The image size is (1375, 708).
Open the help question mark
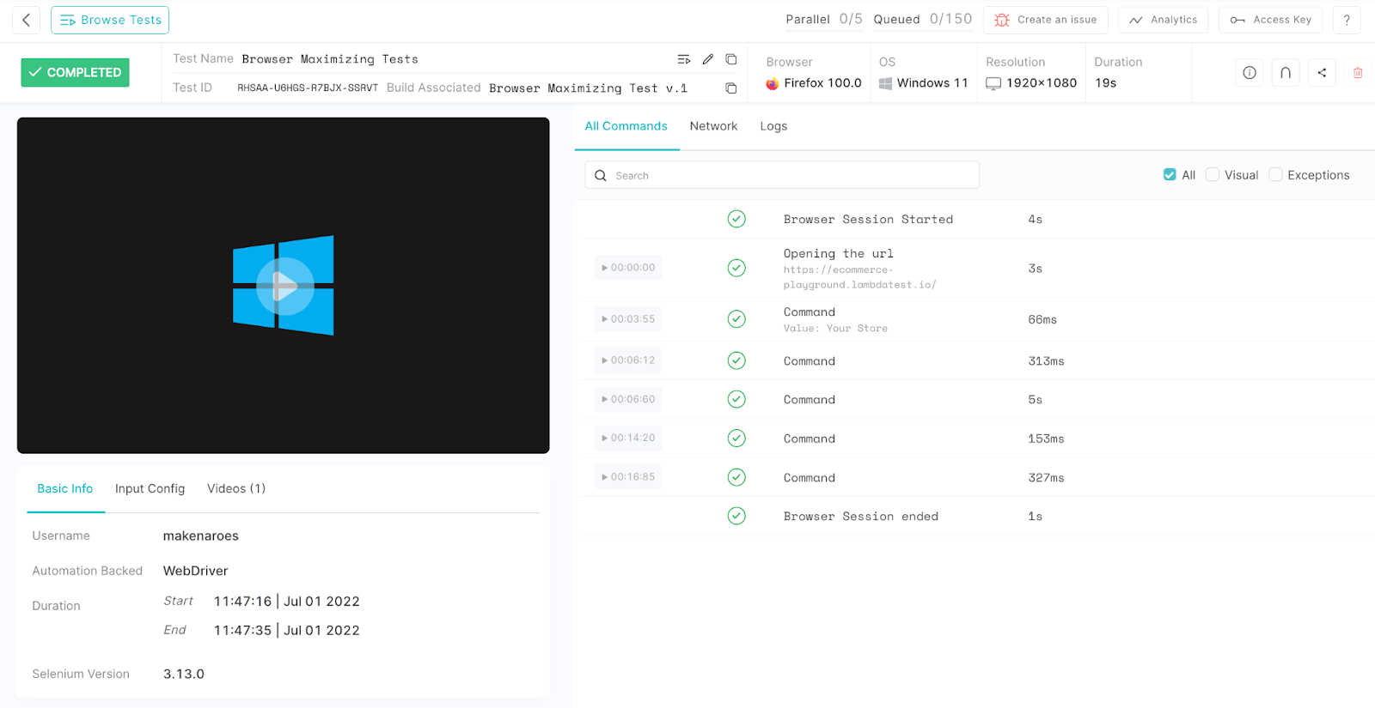point(1347,20)
